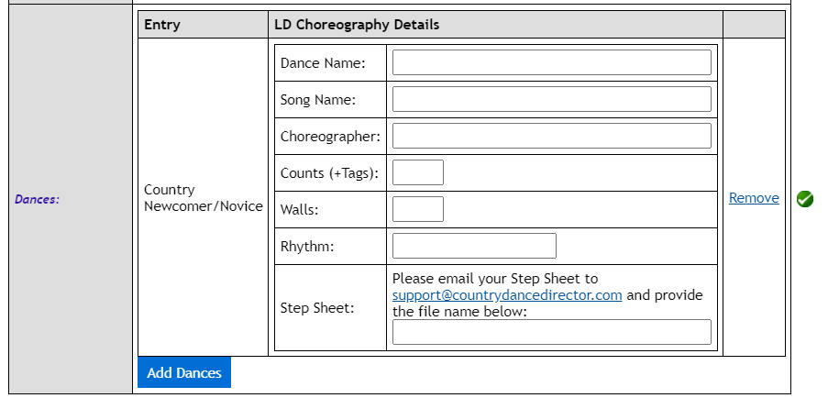Focus the Song Name text field
839x398 pixels.
tap(551, 99)
